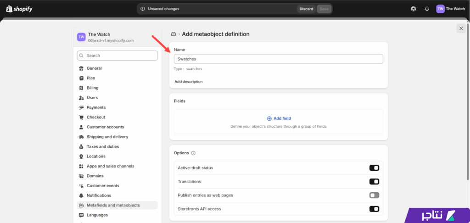Select Metafields and metaobjects in sidebar

tap(113, 205)
